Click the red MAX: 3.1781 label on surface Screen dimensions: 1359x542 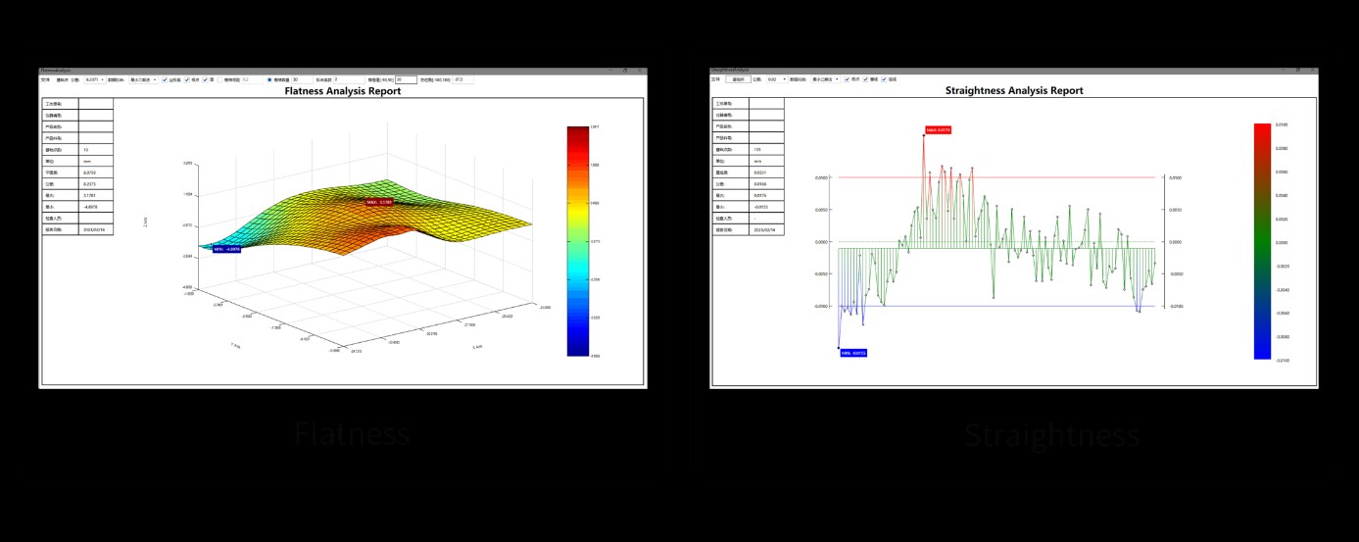(x=379, y=202)
